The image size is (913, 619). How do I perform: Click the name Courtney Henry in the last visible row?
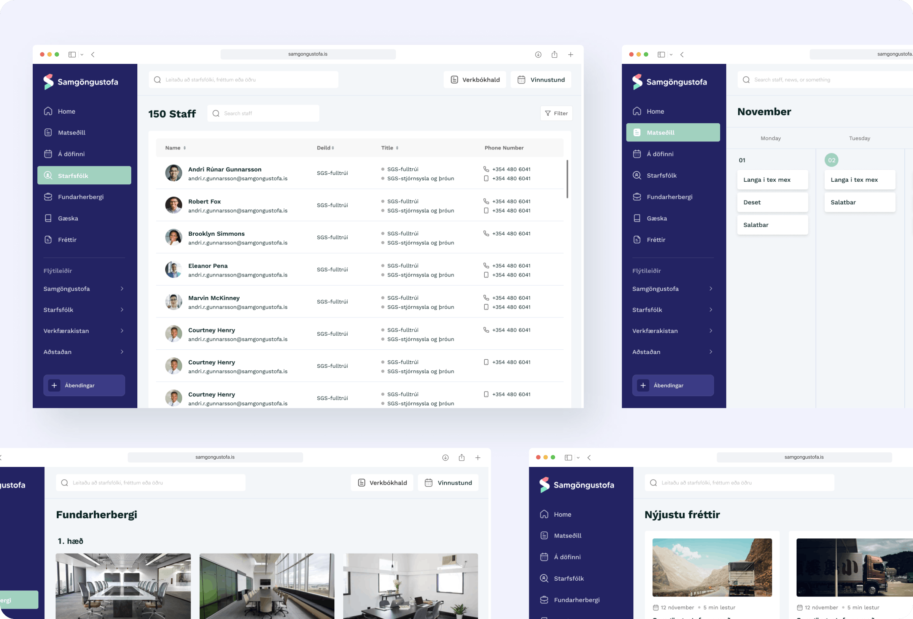pos(212,394)
